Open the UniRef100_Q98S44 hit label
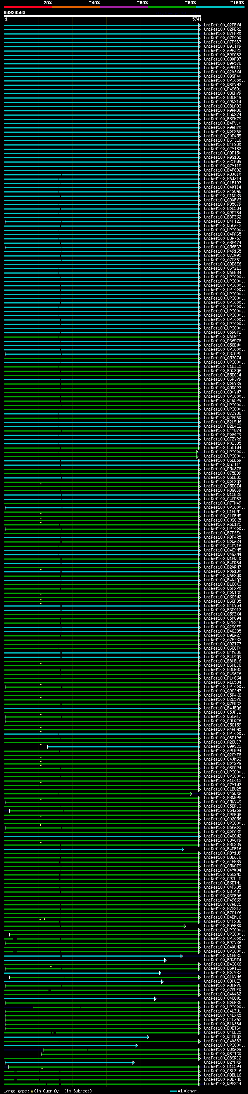 [222, 1084]
